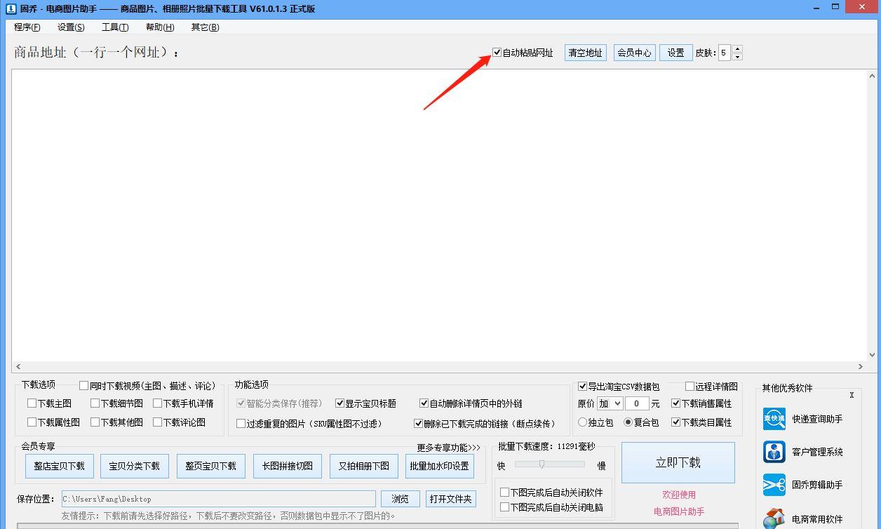Click the 电商常用软件 house icon
Image resolution: width=881 pixels, height=529 pixels.
774,518
